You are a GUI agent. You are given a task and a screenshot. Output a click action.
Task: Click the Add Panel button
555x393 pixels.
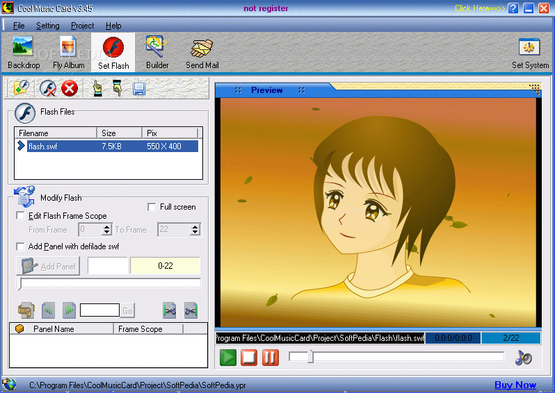48,266
